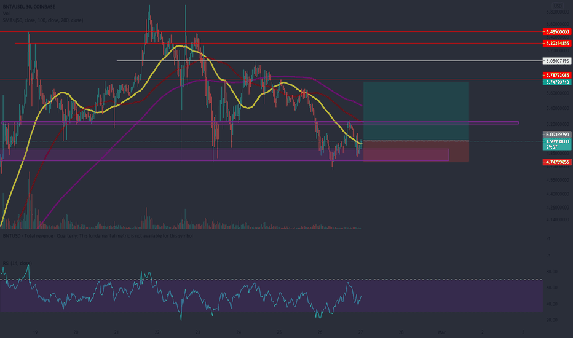
Task: Click RSI scale value 80.00
Action: coord(551,272)
